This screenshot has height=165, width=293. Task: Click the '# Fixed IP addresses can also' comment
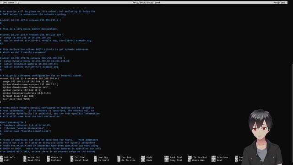pos(49,140)
